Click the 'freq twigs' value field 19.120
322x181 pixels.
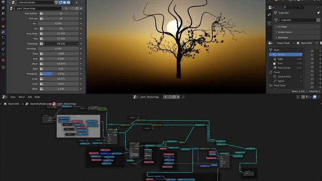tap(61, 44)
